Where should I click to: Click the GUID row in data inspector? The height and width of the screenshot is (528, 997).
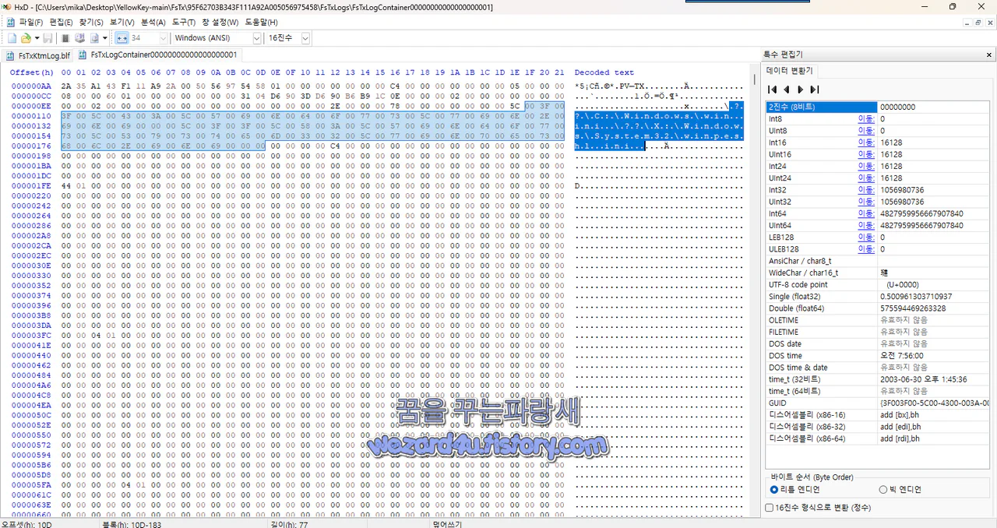tap(878, 403)
